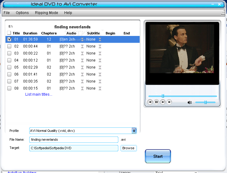227x173 pixels.
Task: Open subtitle selector for title 08
Action: click(100, 88)
